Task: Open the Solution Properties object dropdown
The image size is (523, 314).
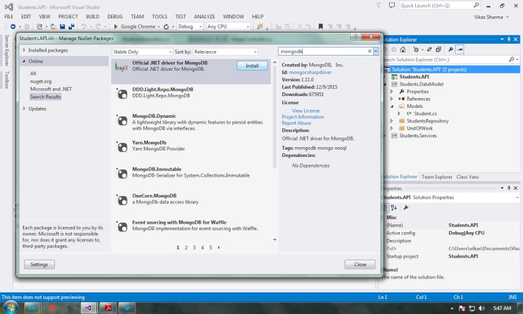Action: point(517,198)
